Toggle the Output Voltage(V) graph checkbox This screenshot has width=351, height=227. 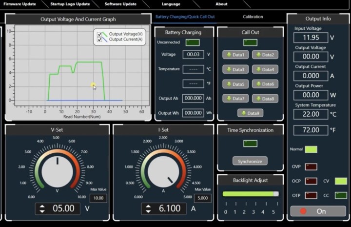click(x=99, y=34)
